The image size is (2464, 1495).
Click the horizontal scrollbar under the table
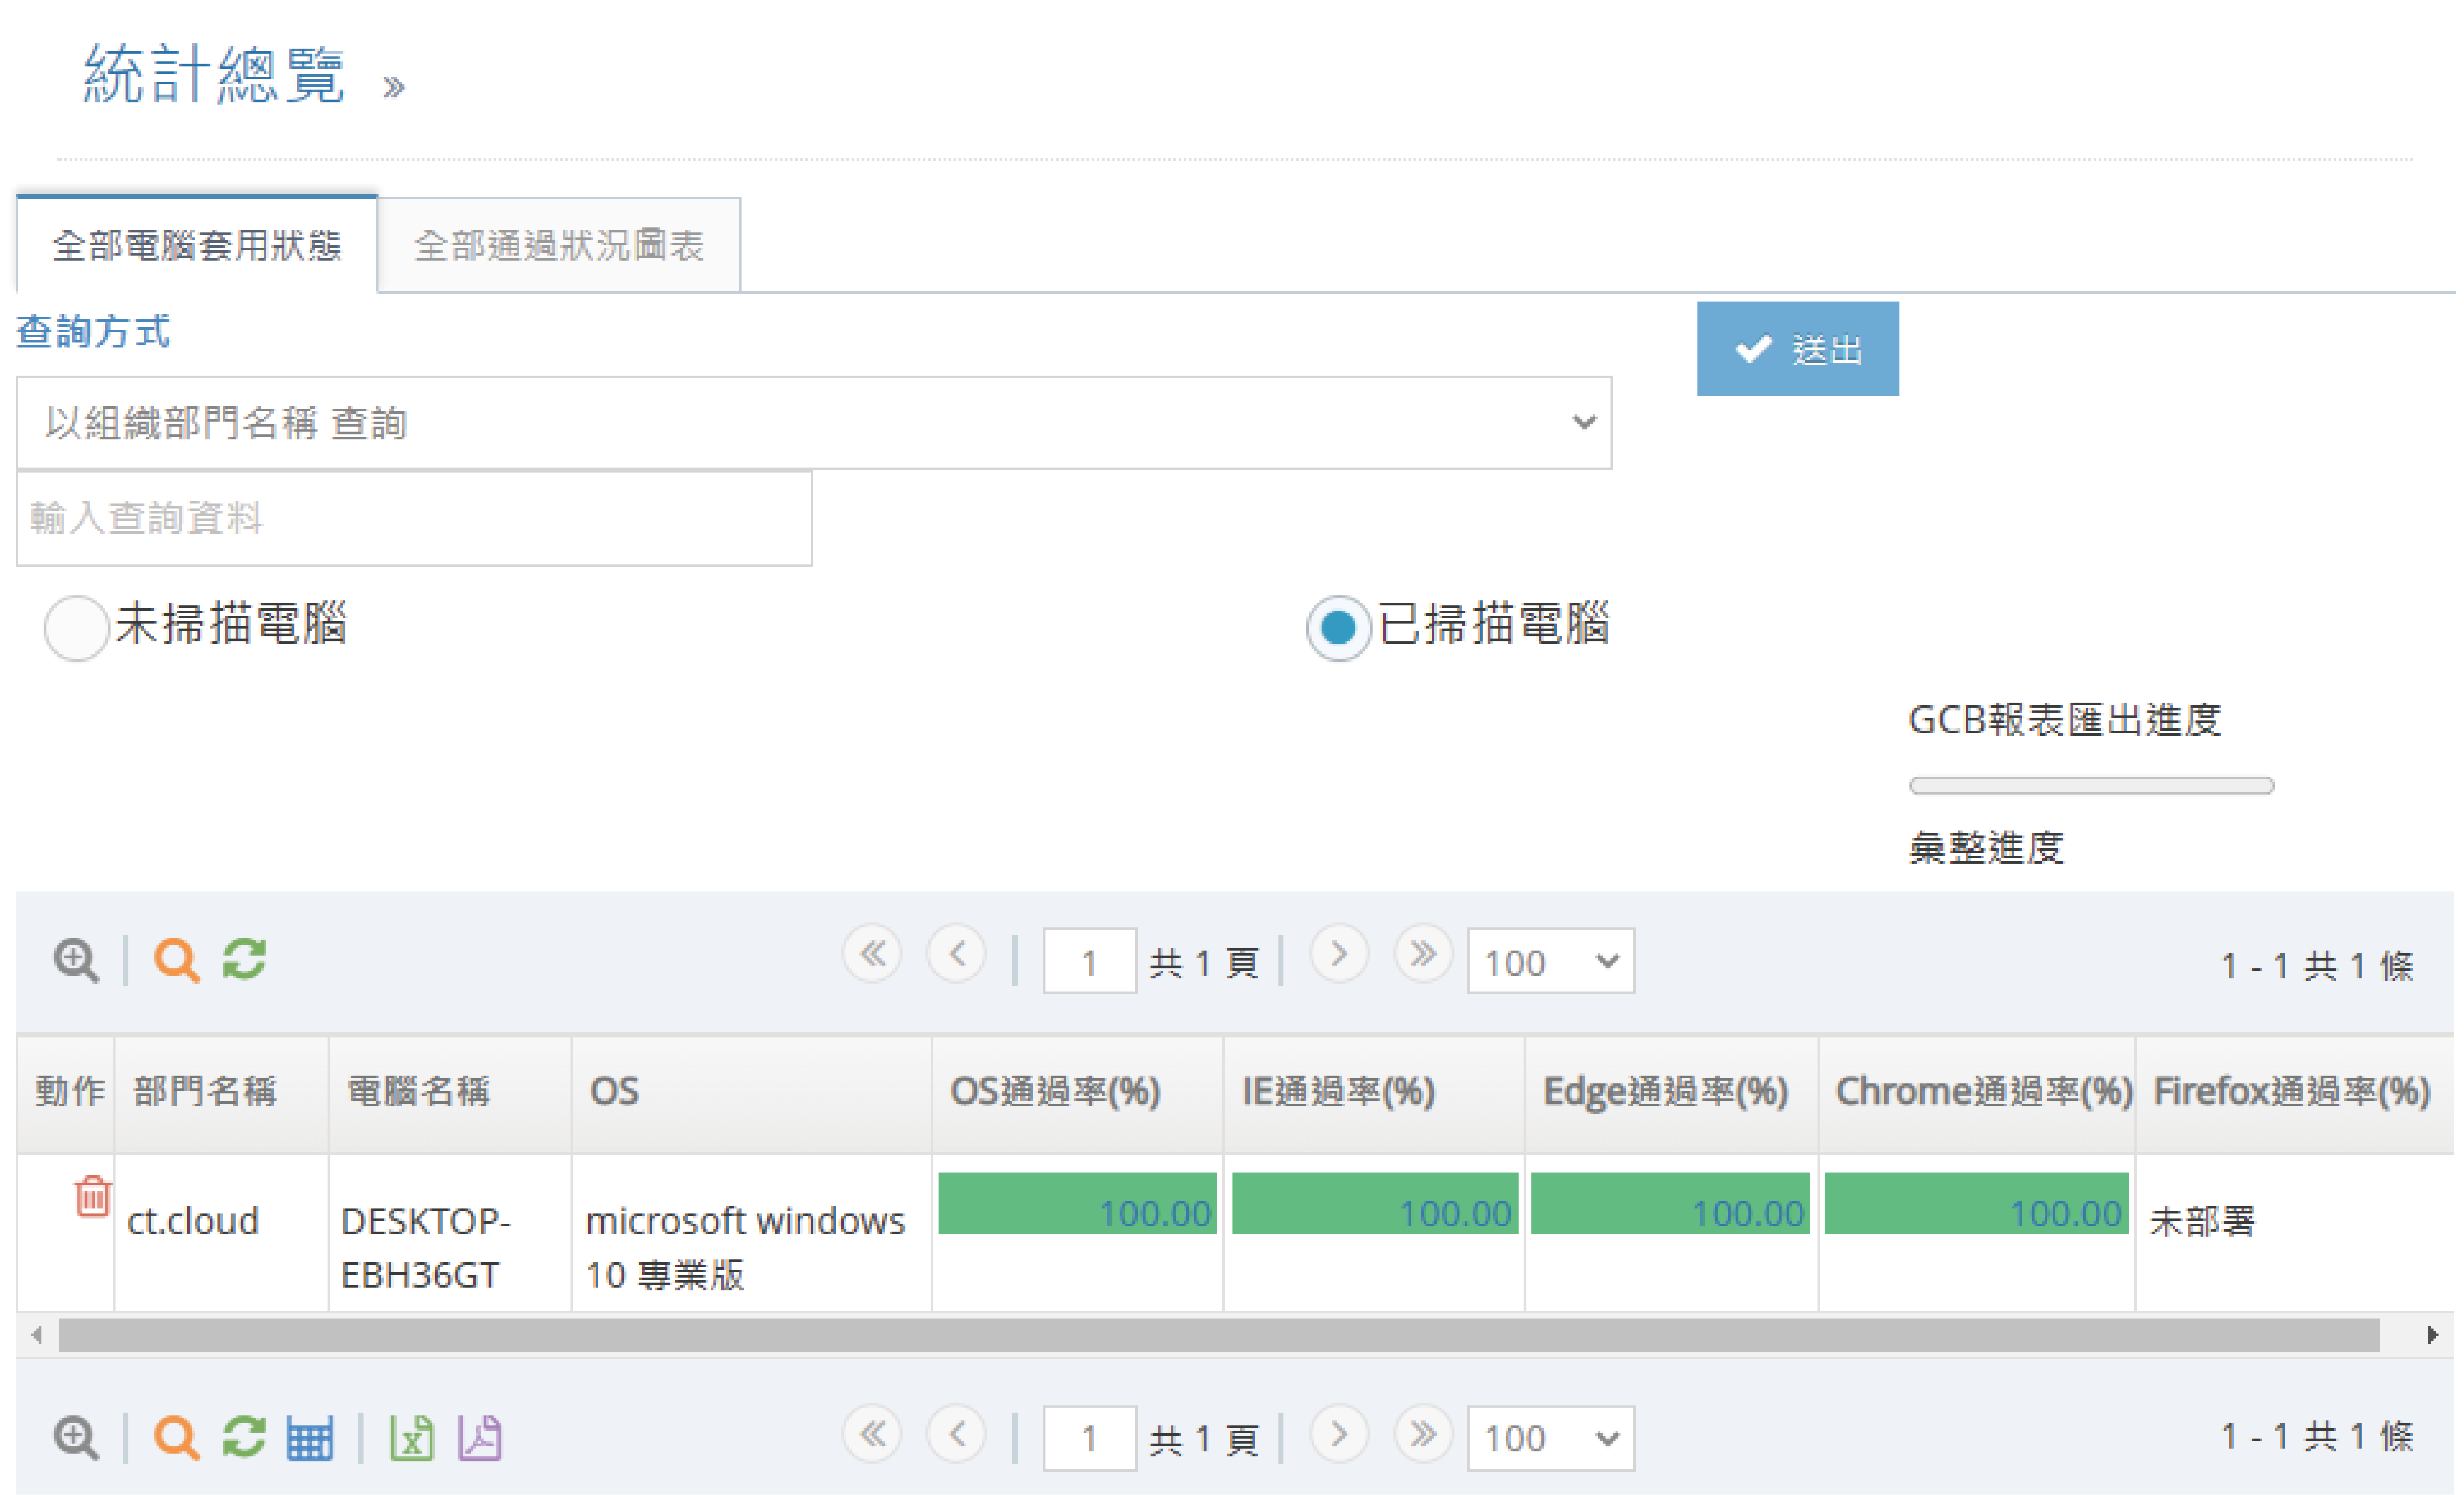point(1218,1335)
